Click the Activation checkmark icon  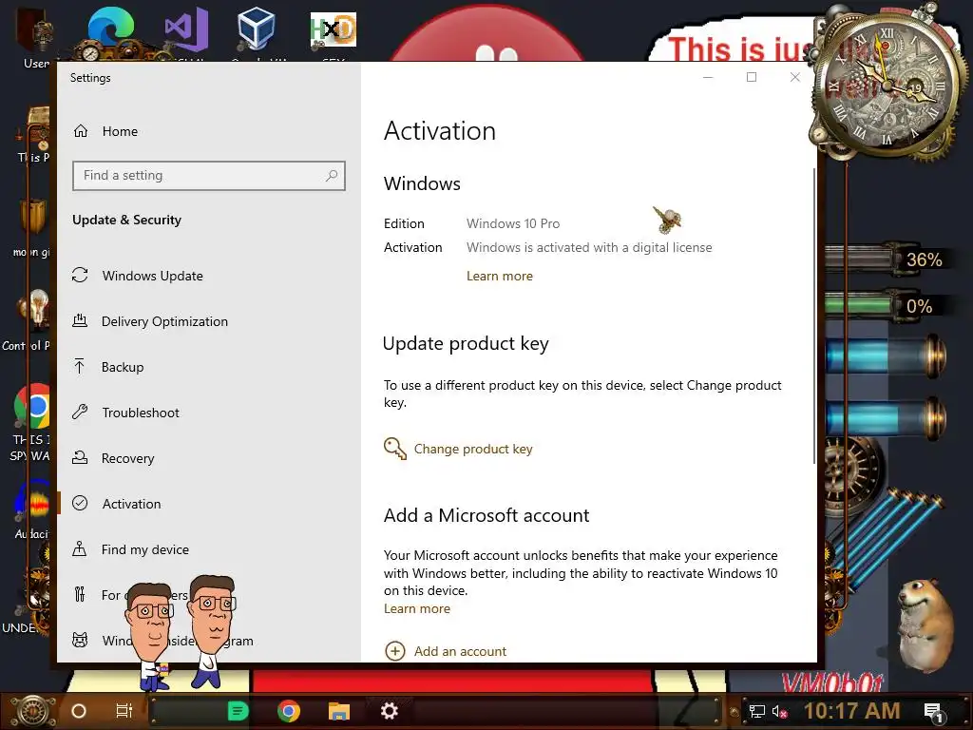[x=80, y=503]
